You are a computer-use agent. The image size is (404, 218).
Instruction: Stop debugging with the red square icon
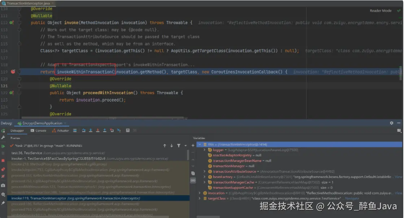[x=3, y=161]
